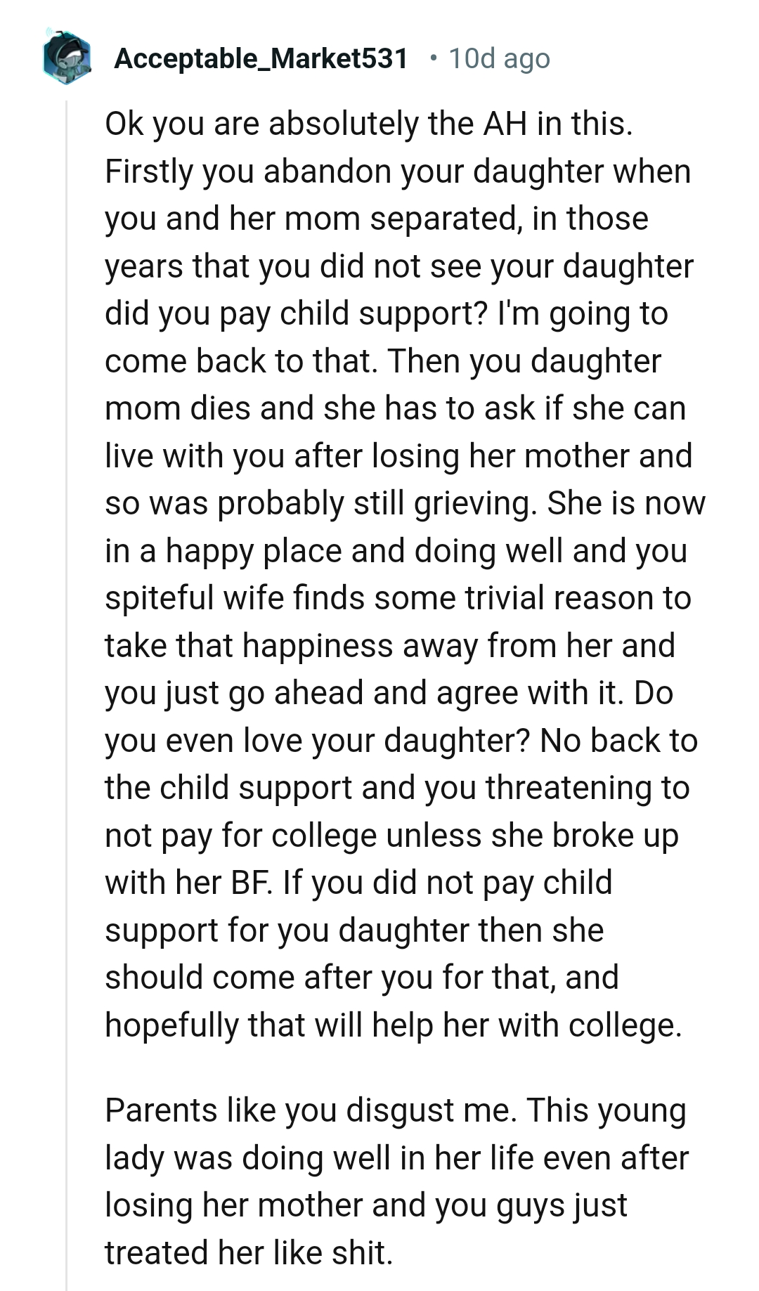This screenshot has height=1291, width=759.
Task: Click the line "hopefully that will help her with college"
Action: click(x=392, y=1025)
